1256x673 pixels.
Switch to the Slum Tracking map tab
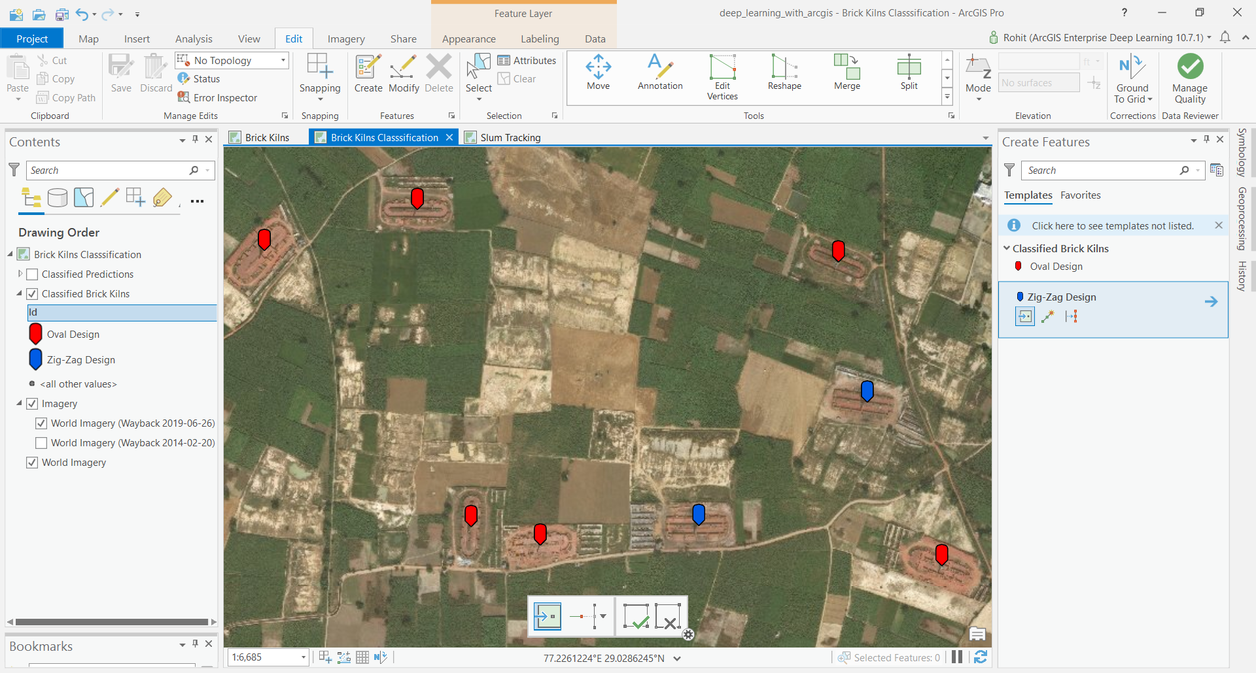510,137
